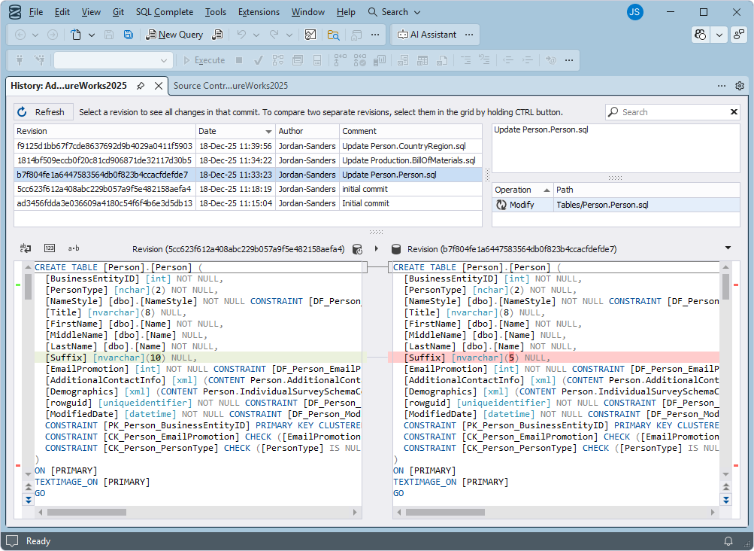
Task: Jump to next difference arrow between revisions
Action: click(x=376, y=248)
